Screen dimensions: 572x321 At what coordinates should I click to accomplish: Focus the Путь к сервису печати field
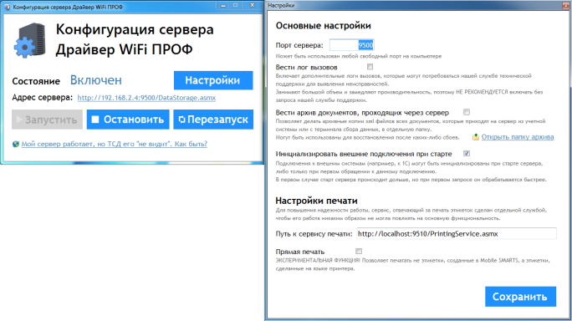pyautogui.click(x=457, y=234)
